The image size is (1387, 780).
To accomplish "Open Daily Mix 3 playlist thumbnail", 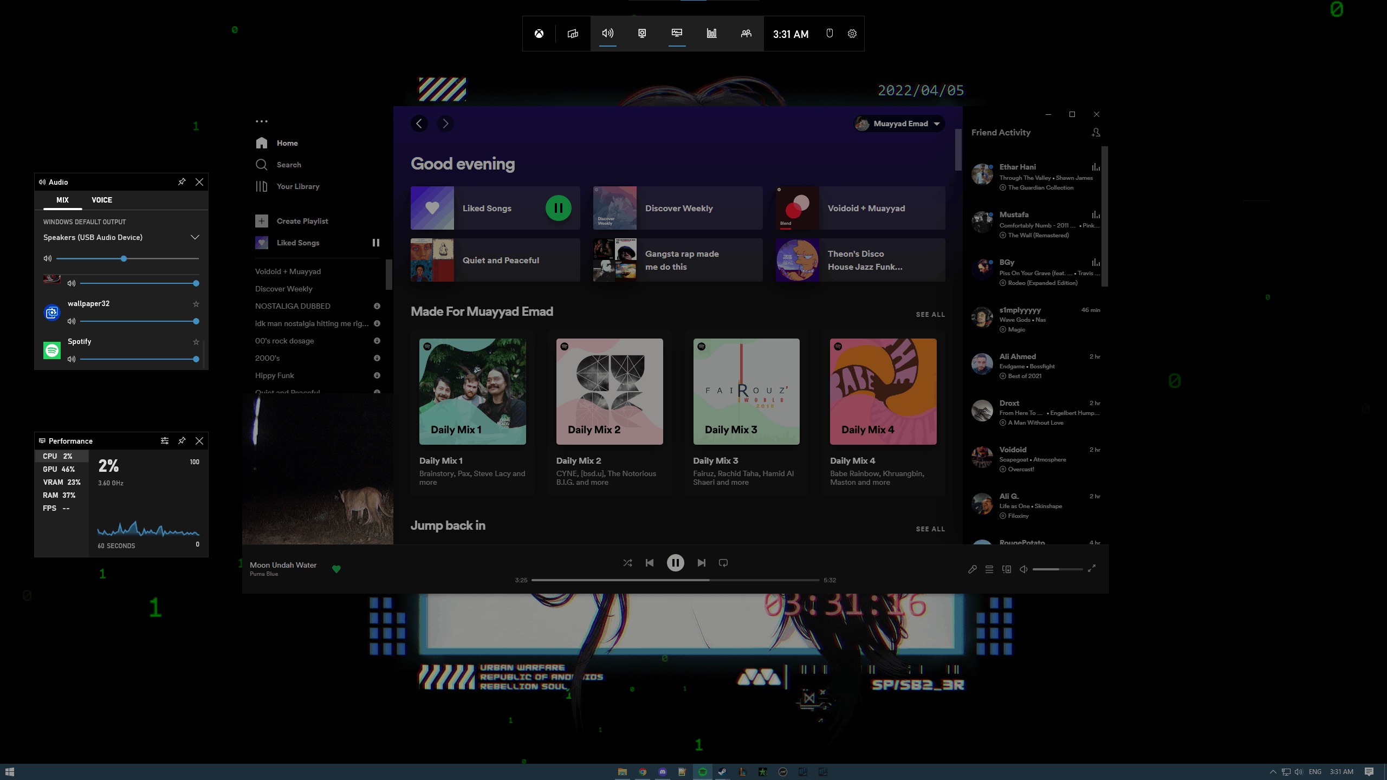I will 746,391.
